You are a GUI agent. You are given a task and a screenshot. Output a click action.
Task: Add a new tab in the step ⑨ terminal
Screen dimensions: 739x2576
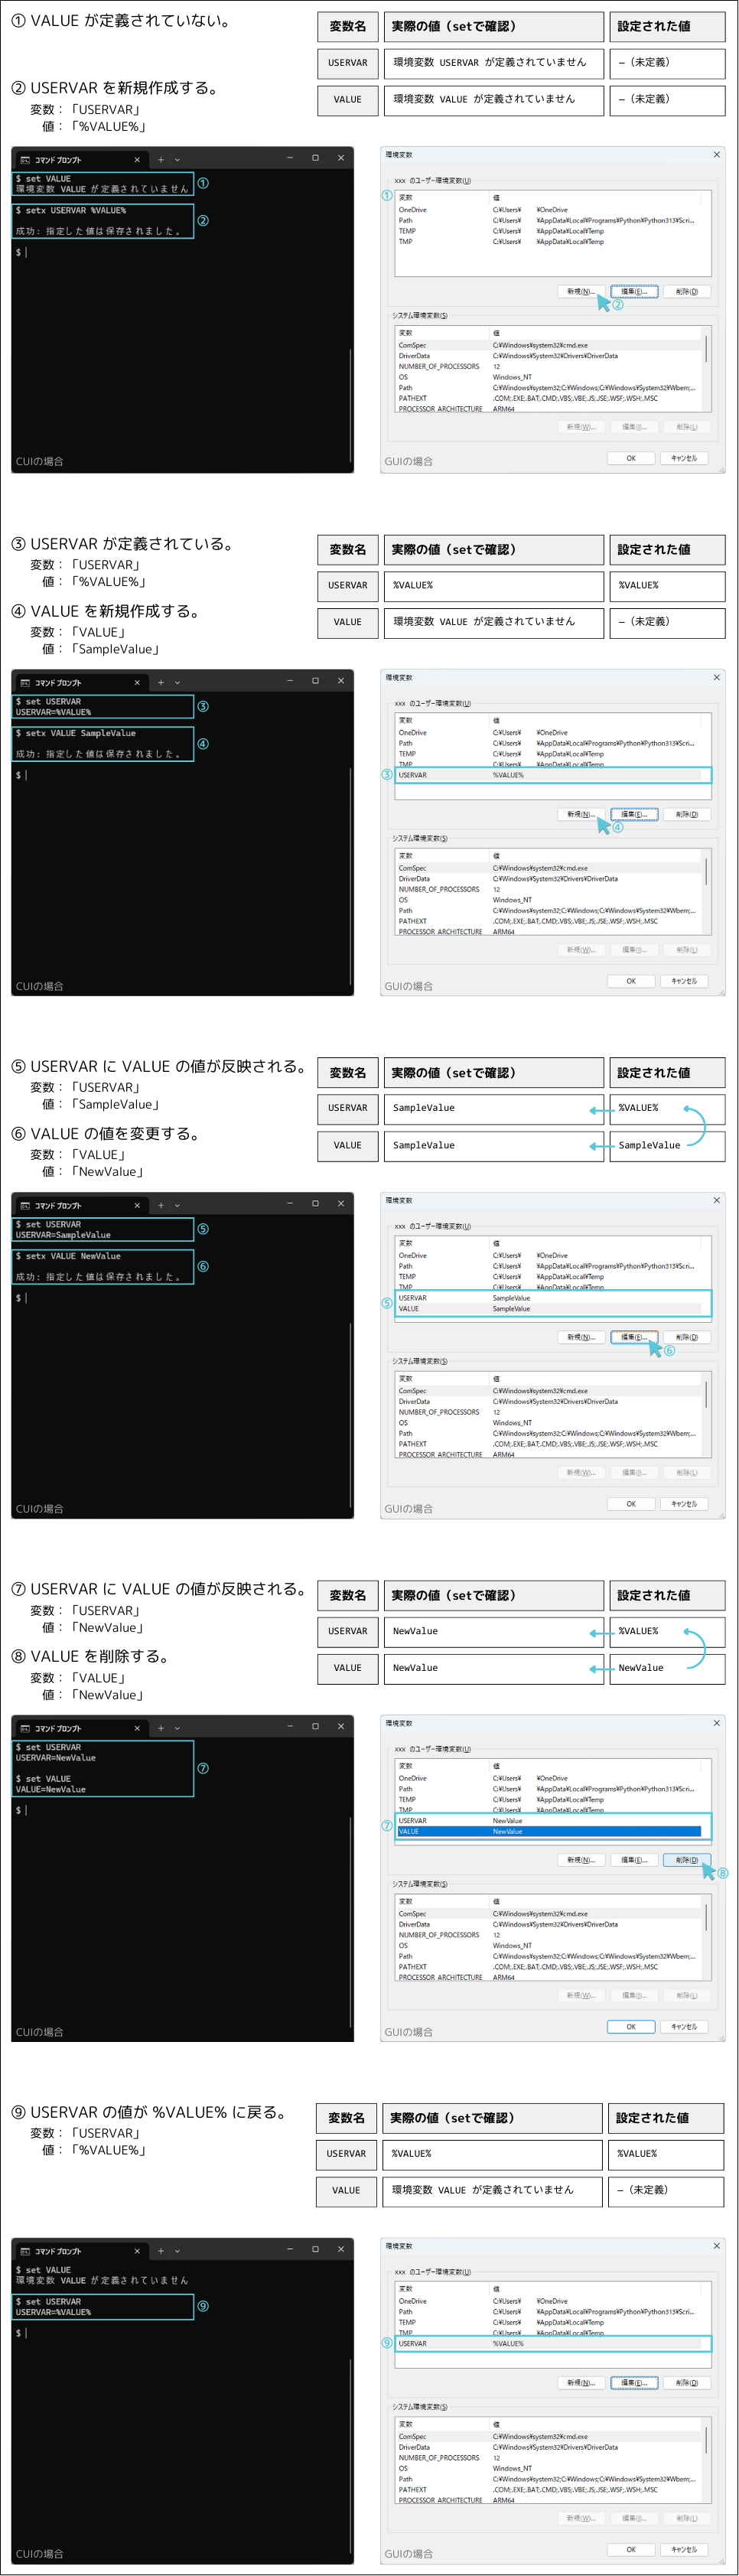tap(160, 2250)
